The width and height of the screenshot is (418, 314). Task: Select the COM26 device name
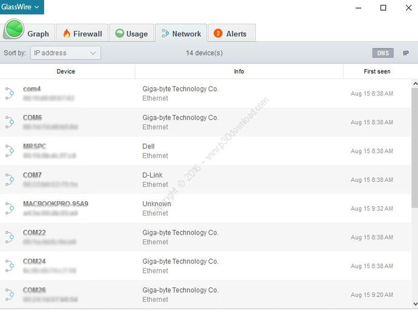click(x=34, y=290)
